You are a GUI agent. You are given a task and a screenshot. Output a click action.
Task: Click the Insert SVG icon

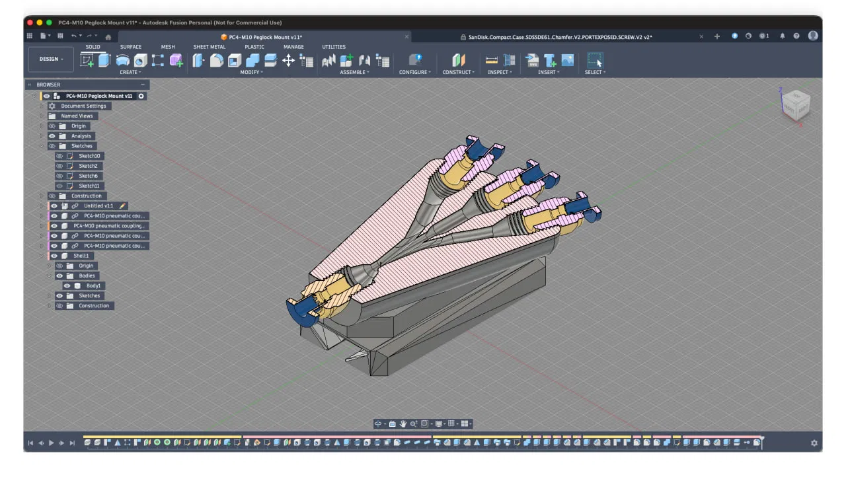coord(532,60)
